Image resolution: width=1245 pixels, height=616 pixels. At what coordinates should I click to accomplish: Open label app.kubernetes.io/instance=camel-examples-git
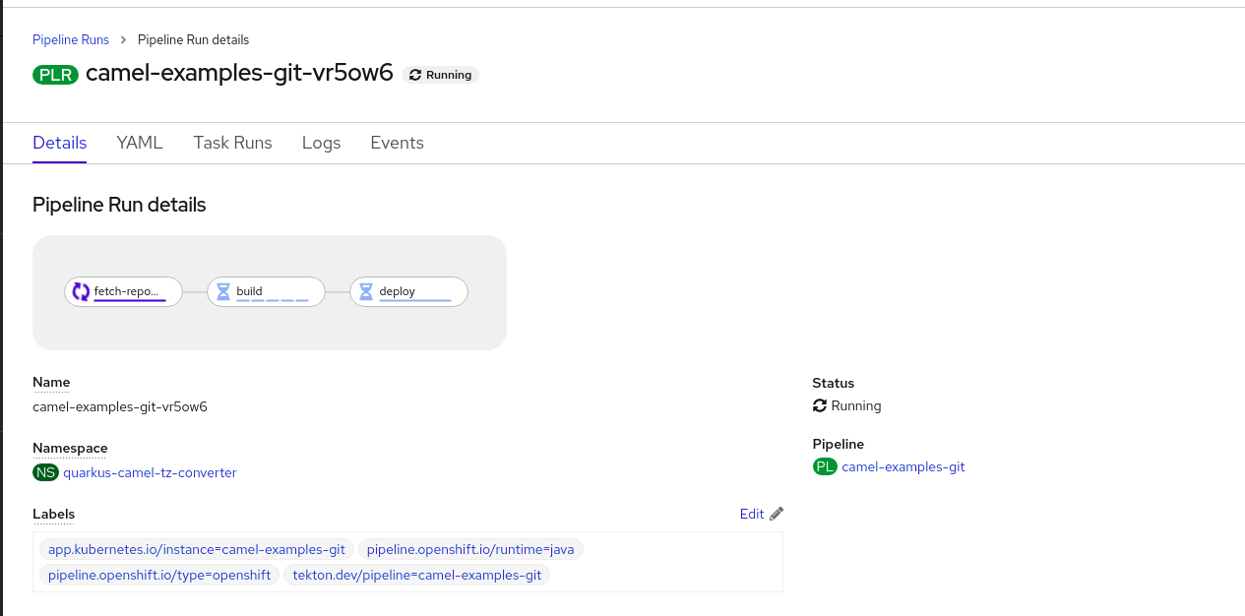[x=197, y=549]
